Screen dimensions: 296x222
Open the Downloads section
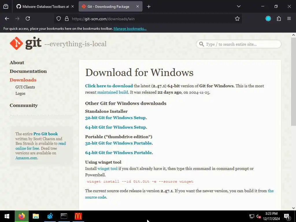[x=23, y=80]
